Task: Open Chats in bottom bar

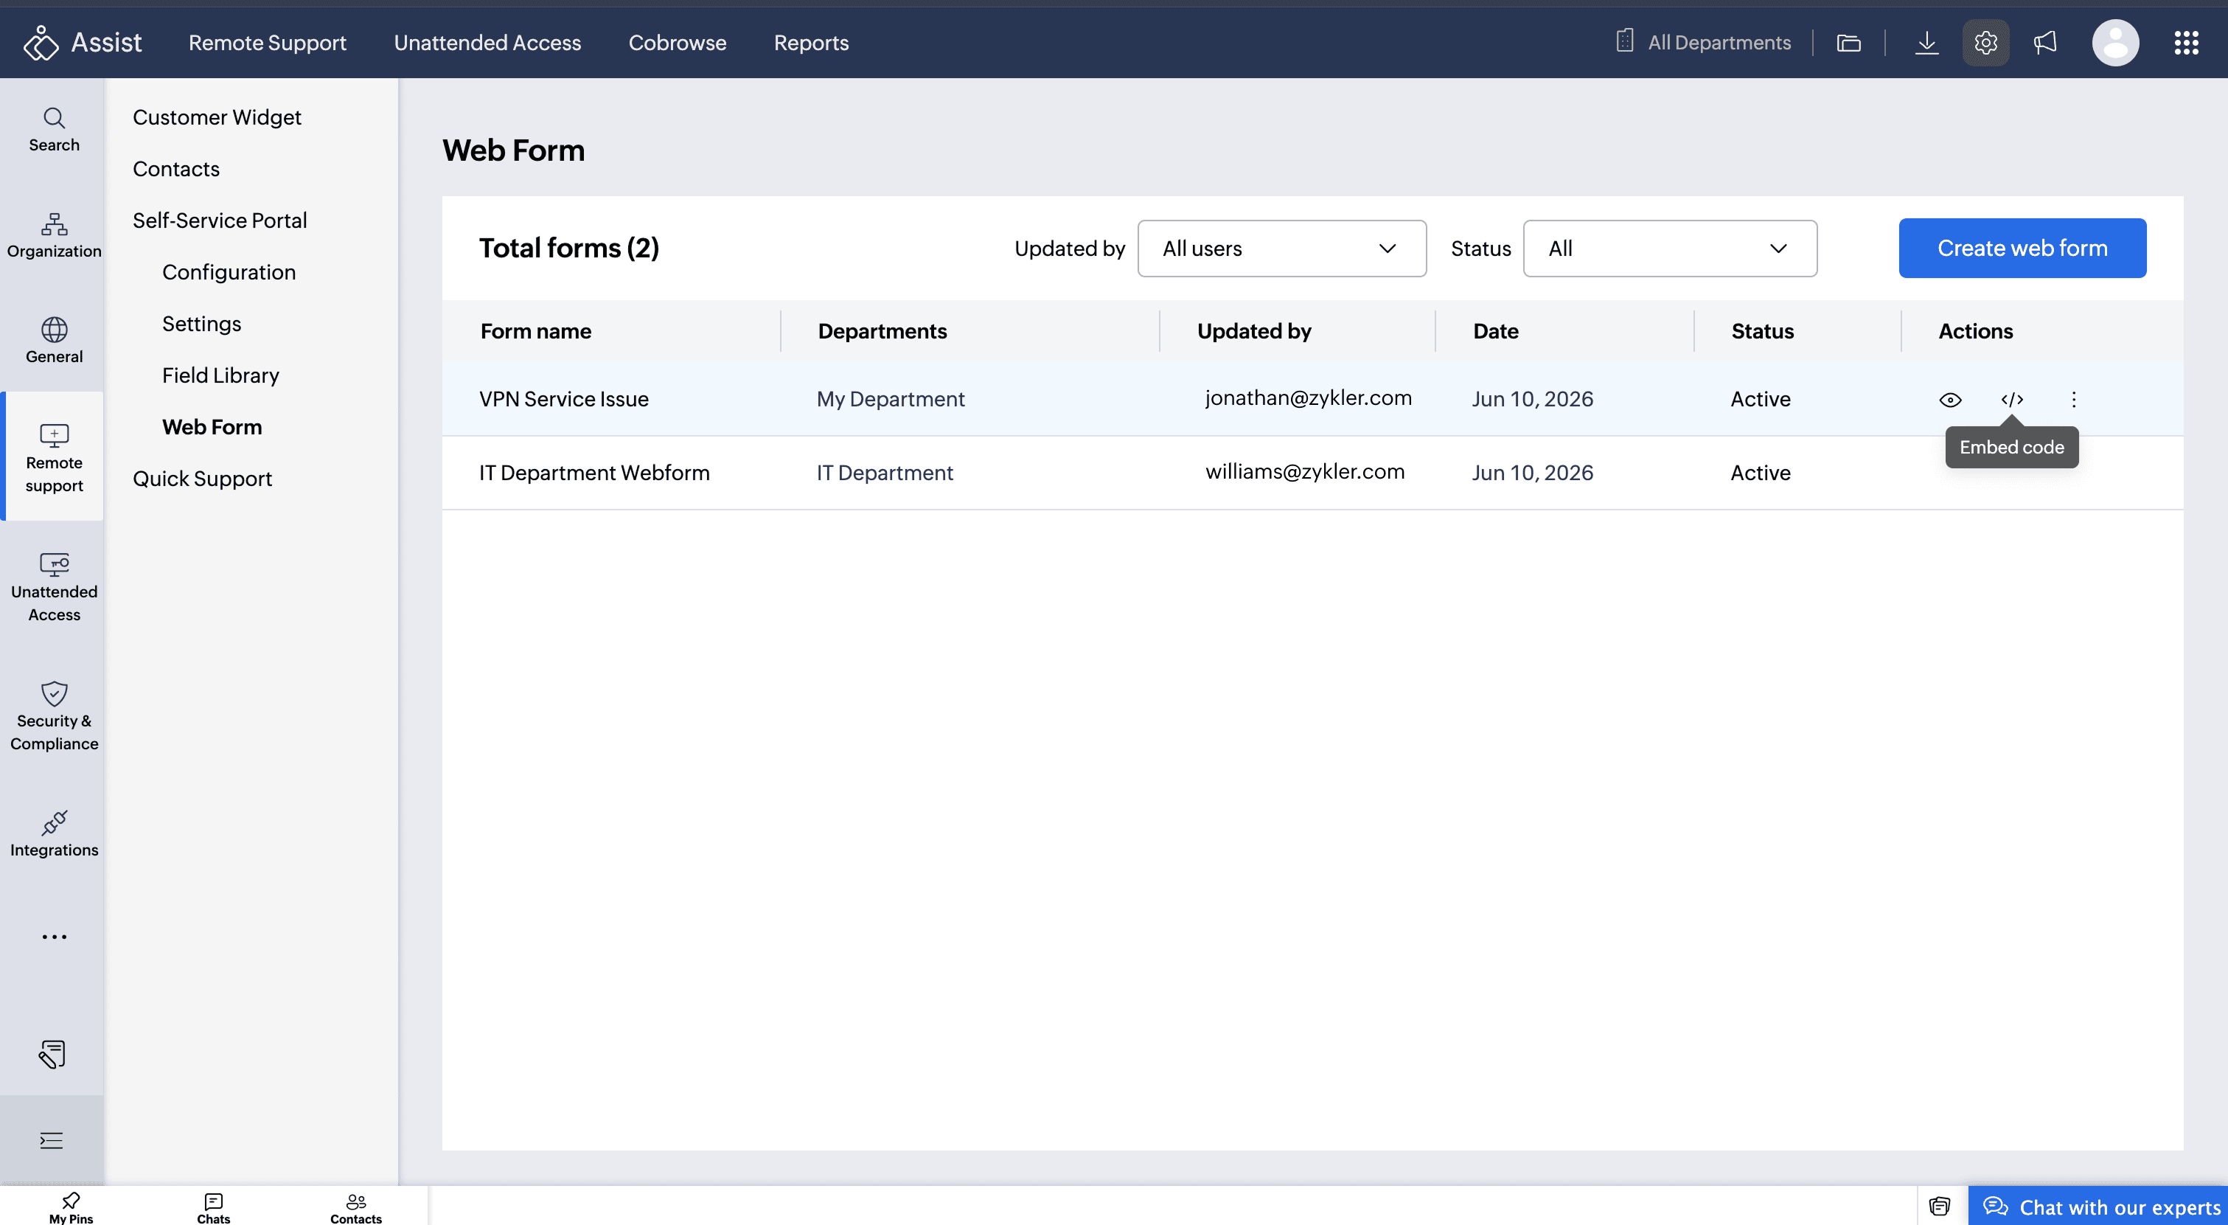Action: (x=214, y=1207)
